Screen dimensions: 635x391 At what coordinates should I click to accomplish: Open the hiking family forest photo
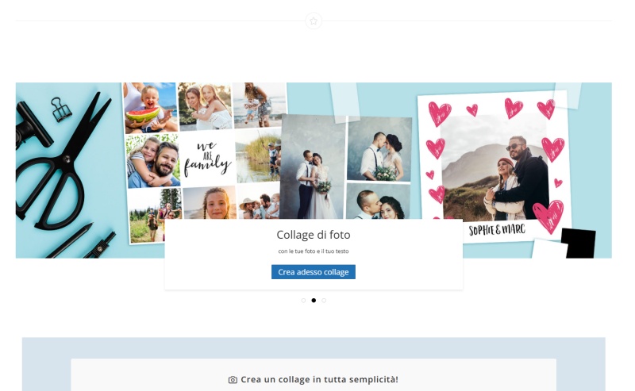point(156,217)
